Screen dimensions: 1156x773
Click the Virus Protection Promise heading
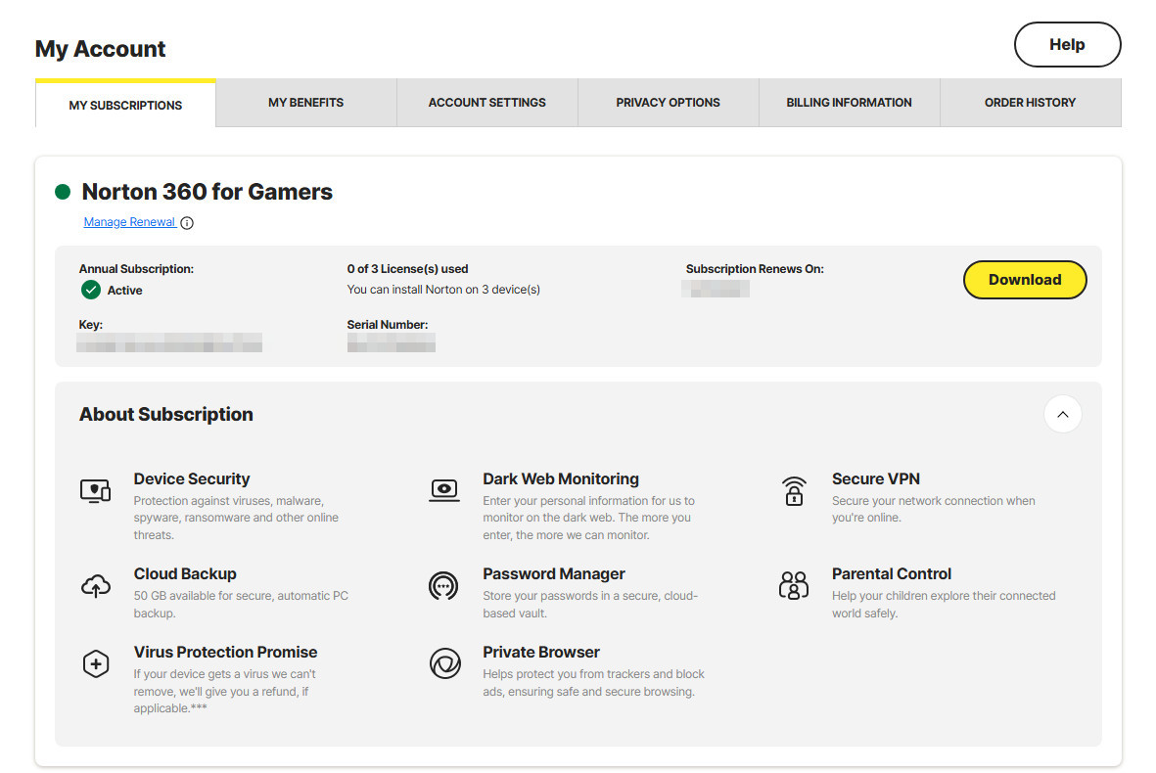tap(225, 652)
